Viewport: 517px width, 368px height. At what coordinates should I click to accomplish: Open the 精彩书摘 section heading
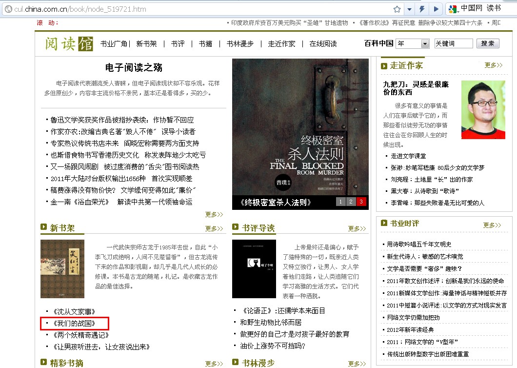pos(66,363)
